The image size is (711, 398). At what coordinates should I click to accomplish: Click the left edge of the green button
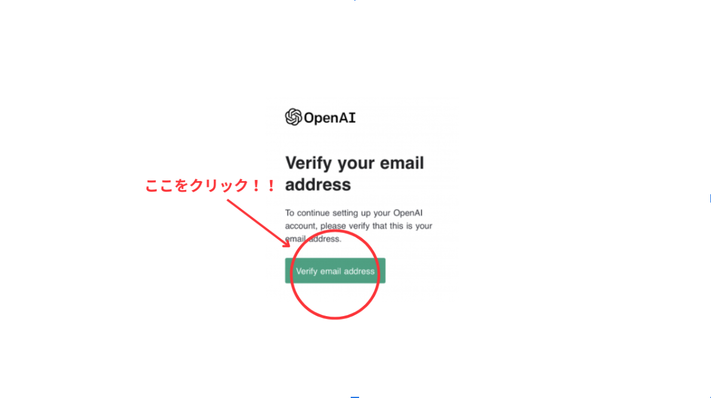286,271
